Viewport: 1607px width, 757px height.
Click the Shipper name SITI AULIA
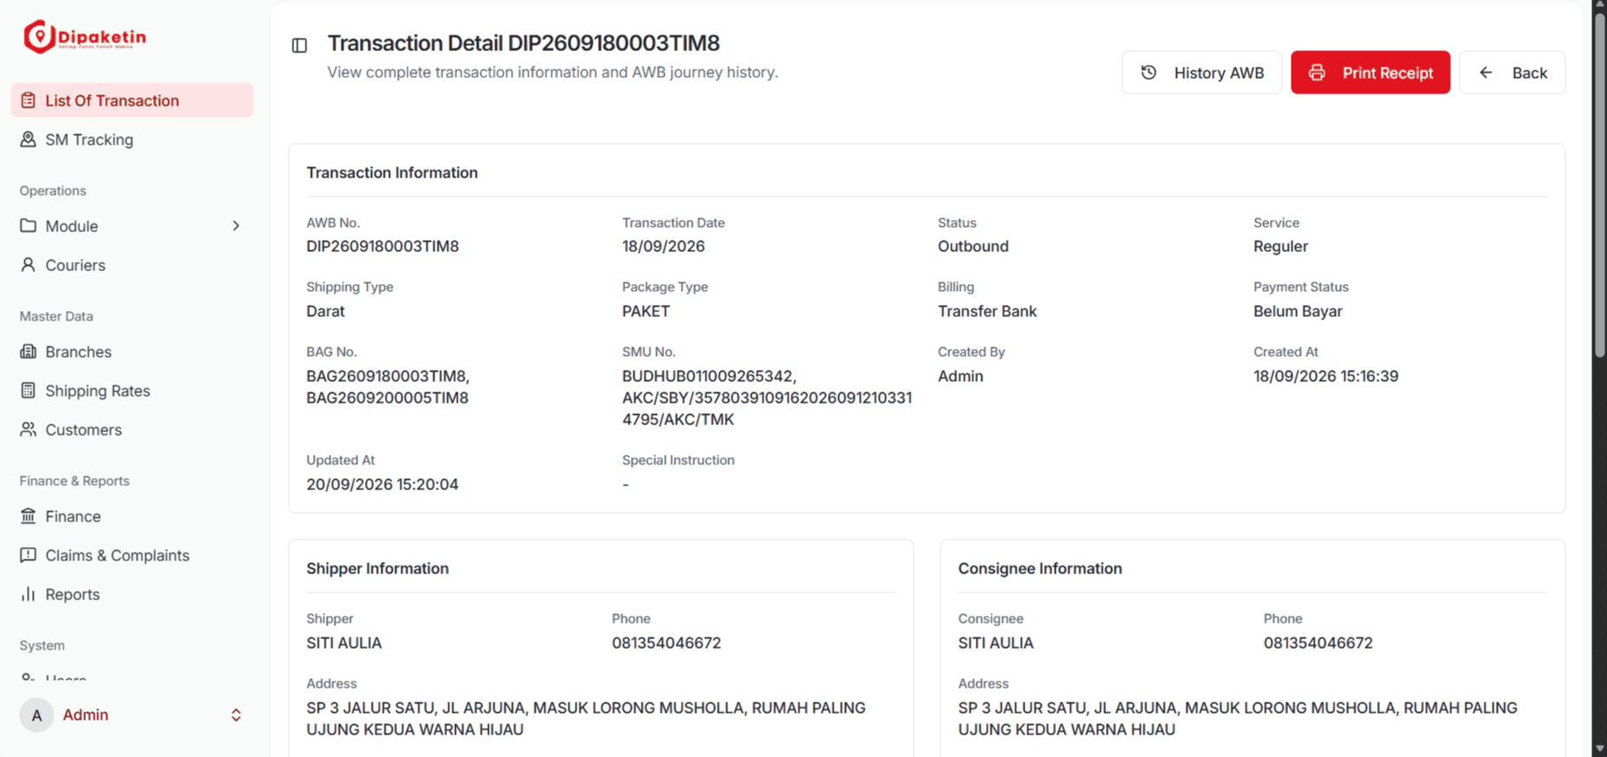(344, 644)
